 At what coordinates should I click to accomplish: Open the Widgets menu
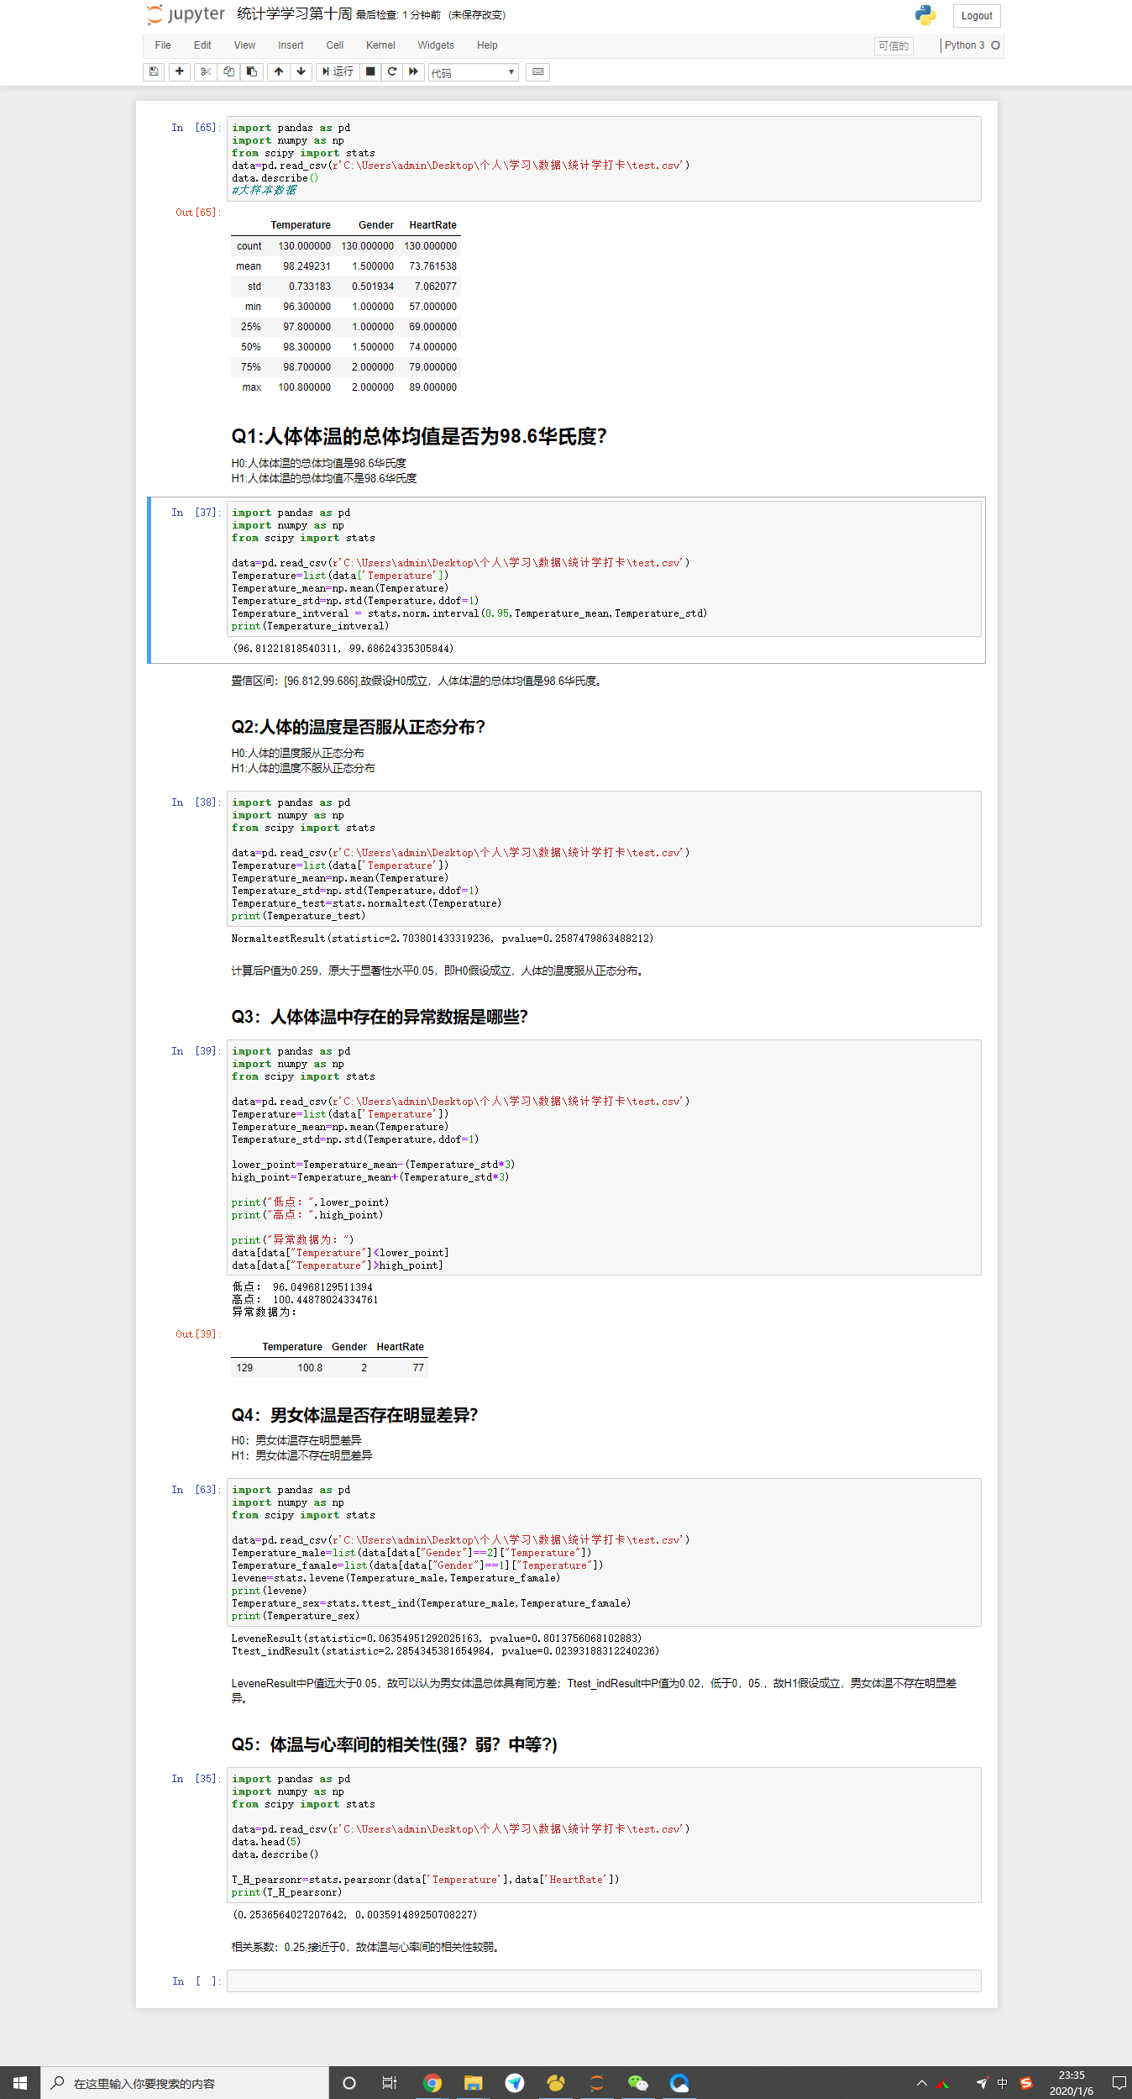[x=436, y=45]
